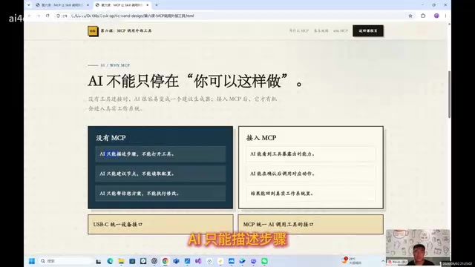475x267 pixels.
Task: Expand the tab search dropdown arrow
Action: (29, 5)
